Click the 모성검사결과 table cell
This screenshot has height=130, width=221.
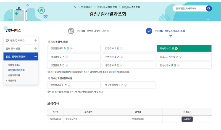click(x=138, y=119)
